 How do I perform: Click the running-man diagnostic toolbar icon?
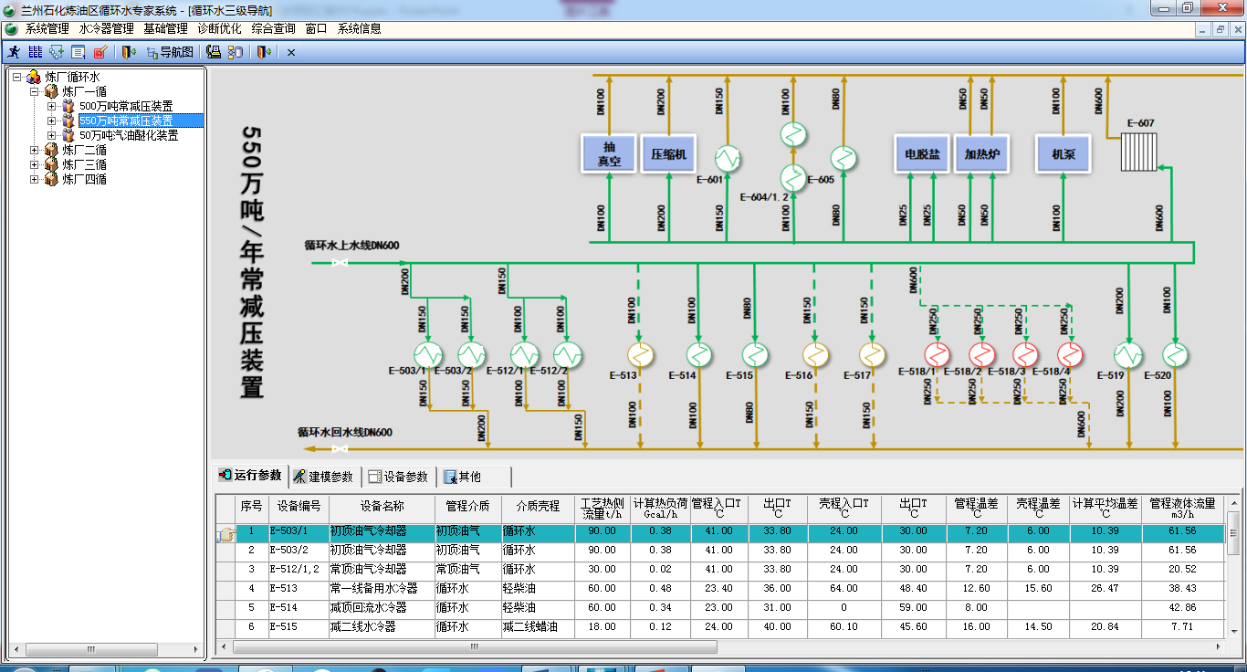pyautogui.click(x=15, y=52)
